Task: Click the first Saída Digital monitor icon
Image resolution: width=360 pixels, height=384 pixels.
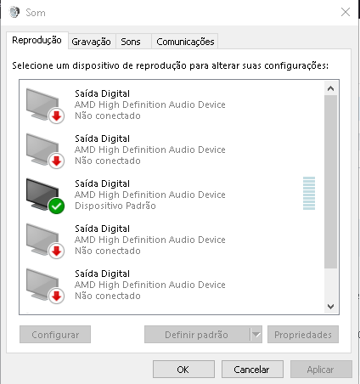Action: coord(45,105)
